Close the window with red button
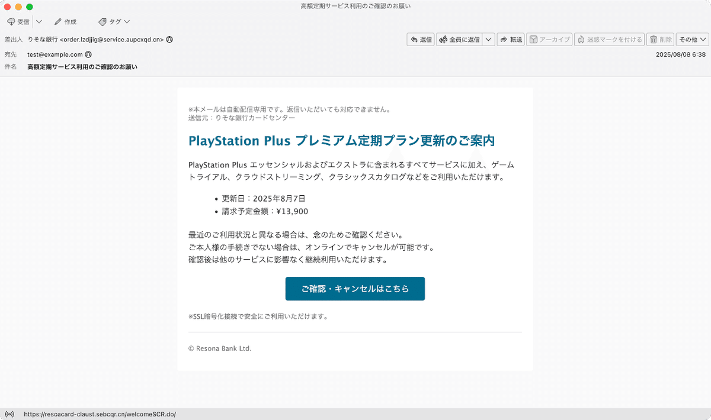The image size is (711, 420). tap(8, 7)
